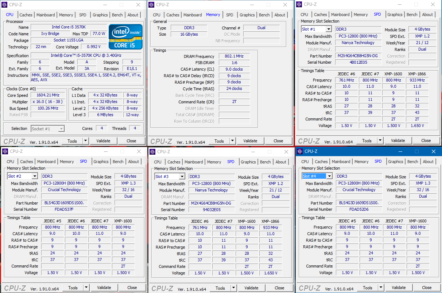Viewport: 442px width, 293px height.
Task: Click the Package value Socket 1155 LGA
Action: pos(69,40)
